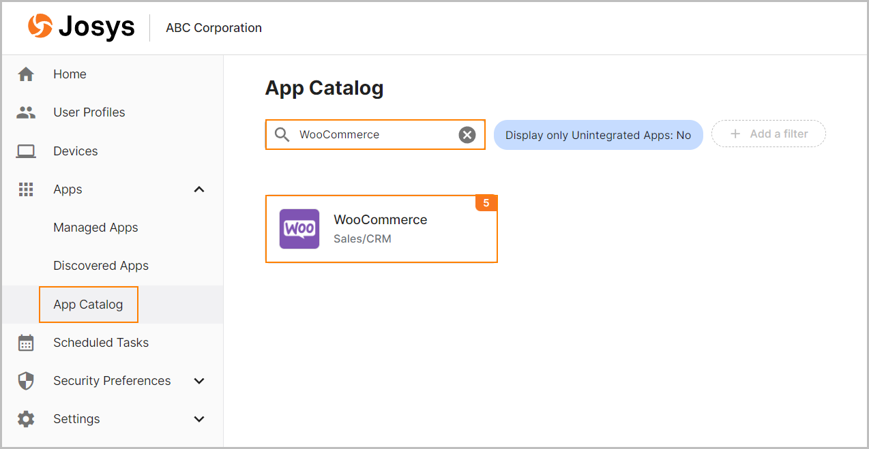Screen dimensions: 869x449
Task: Click the User Profiles people icon
Action: pos(26,112)
